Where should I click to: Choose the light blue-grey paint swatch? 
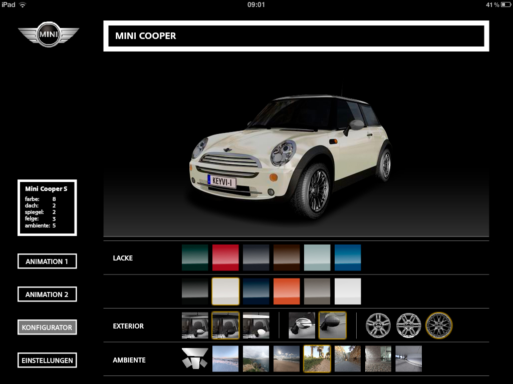tap(317, 257)
